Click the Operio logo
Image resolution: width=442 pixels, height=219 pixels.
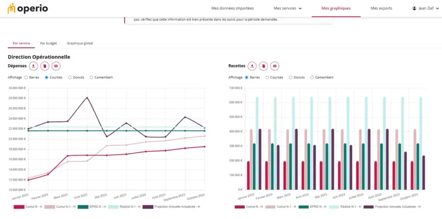point(28,9)
